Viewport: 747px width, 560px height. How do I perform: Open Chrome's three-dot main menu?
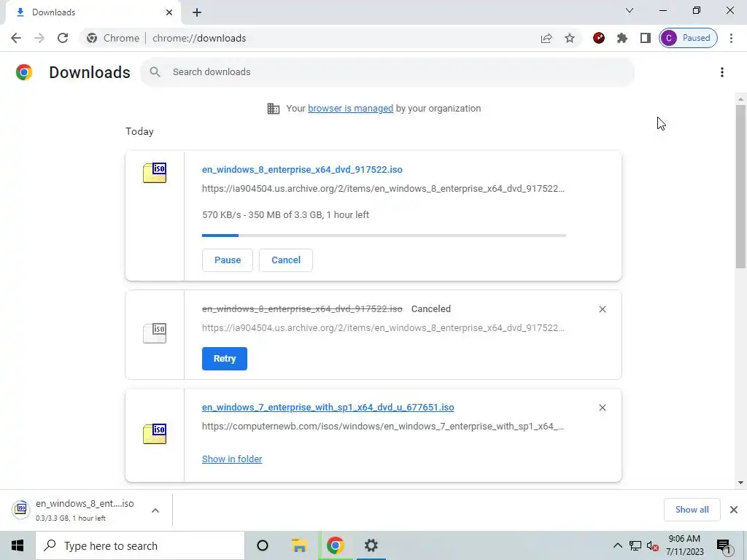tap(731, 38)
